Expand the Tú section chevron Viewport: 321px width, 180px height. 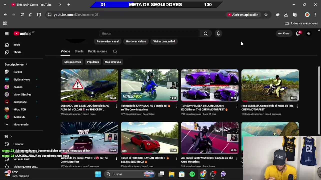11,136
